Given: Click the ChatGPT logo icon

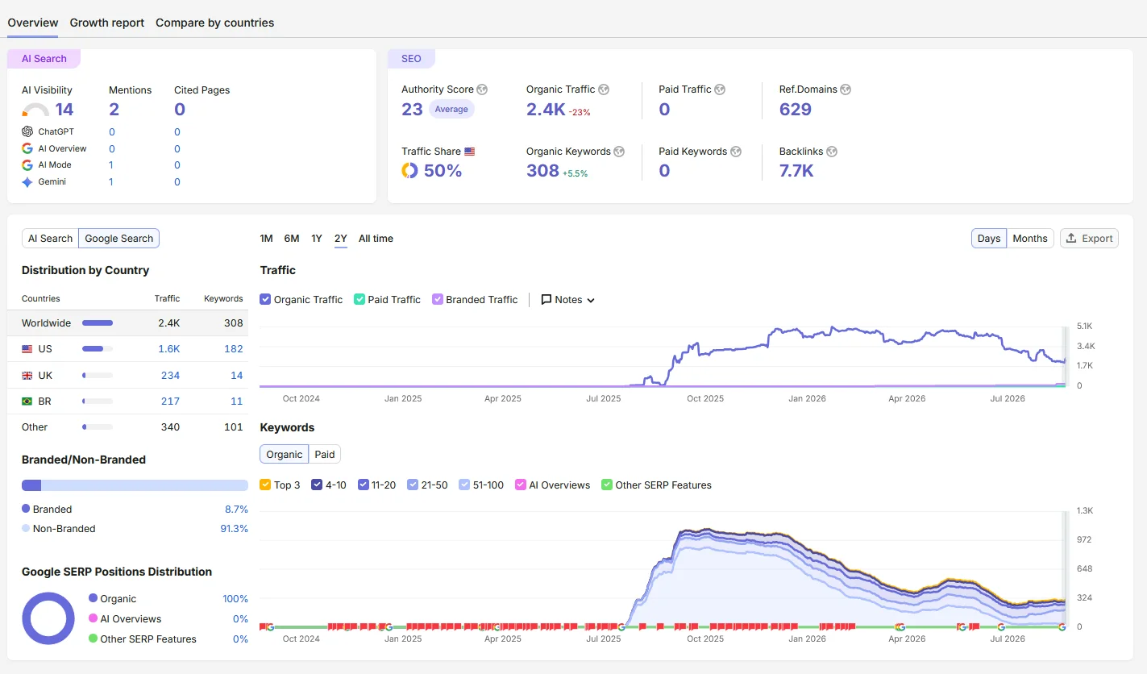Looking at the screenshot, I should click(x=27, y=131).
